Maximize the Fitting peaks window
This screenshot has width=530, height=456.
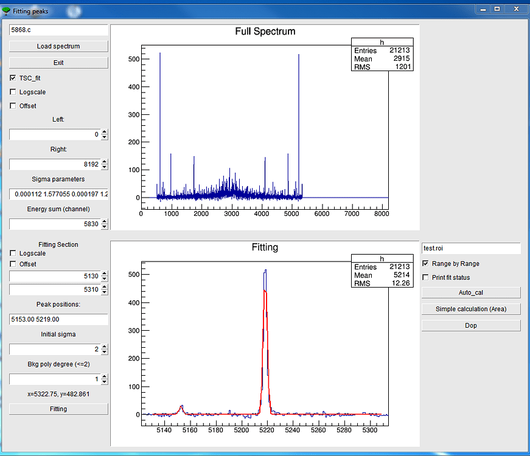pos(497,9)
